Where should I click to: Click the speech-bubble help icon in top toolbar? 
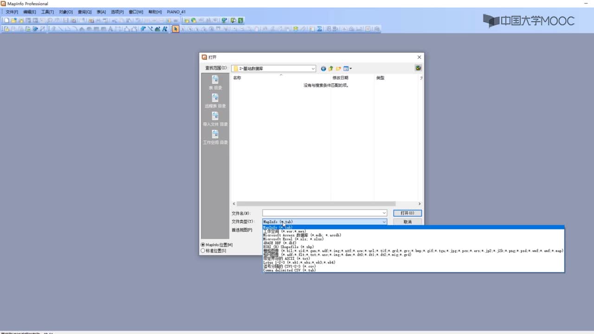point(233,20)
